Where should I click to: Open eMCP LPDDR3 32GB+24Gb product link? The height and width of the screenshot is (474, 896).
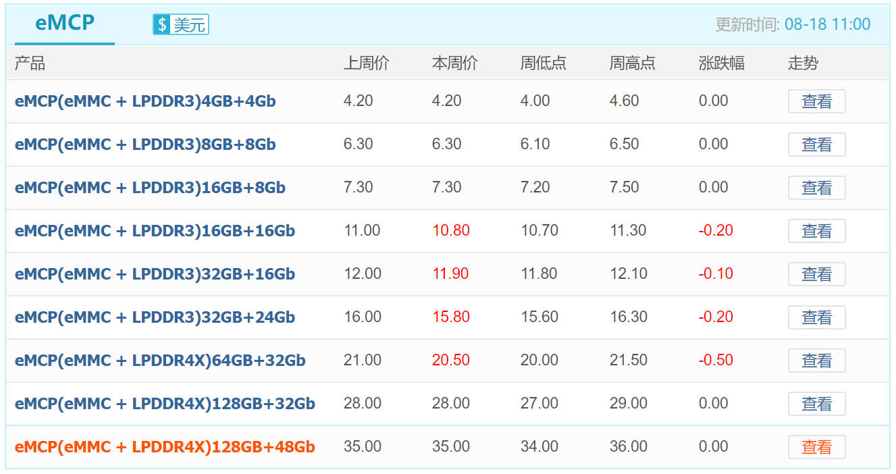pos(155,317)
